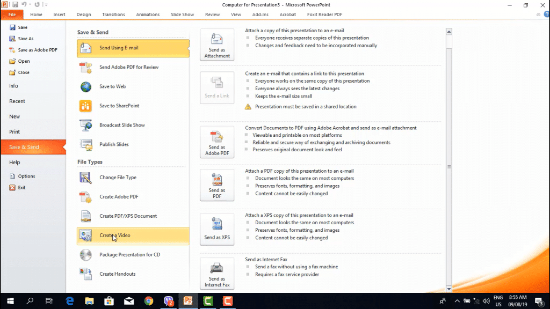
Task: Choose Save As in the left menu
Action: [21, 39]
